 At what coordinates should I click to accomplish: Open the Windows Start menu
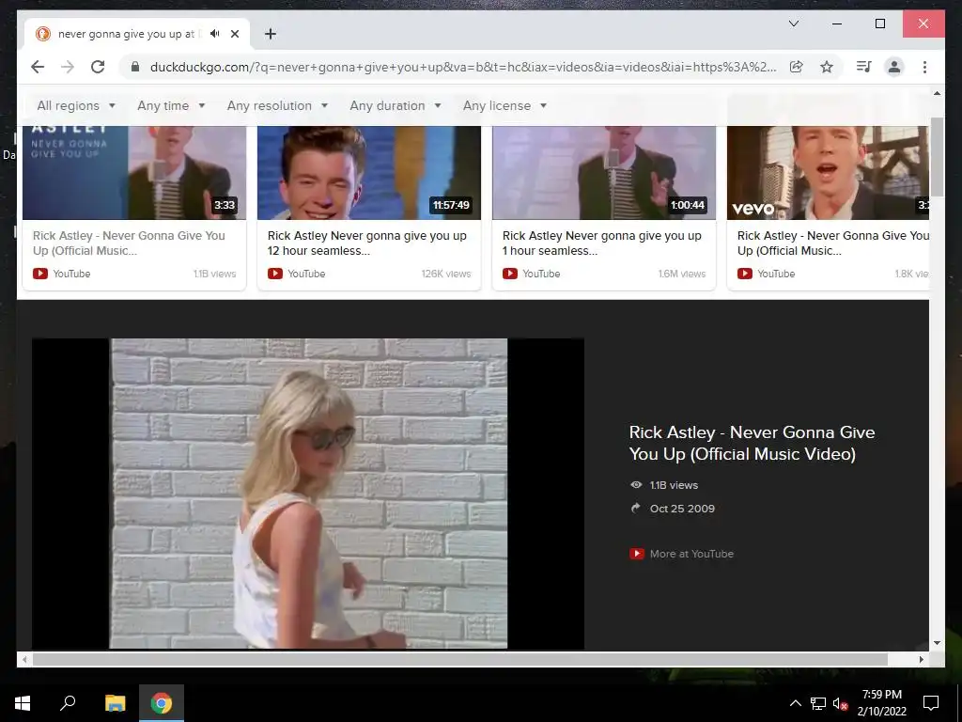click(x=23, y=703)
